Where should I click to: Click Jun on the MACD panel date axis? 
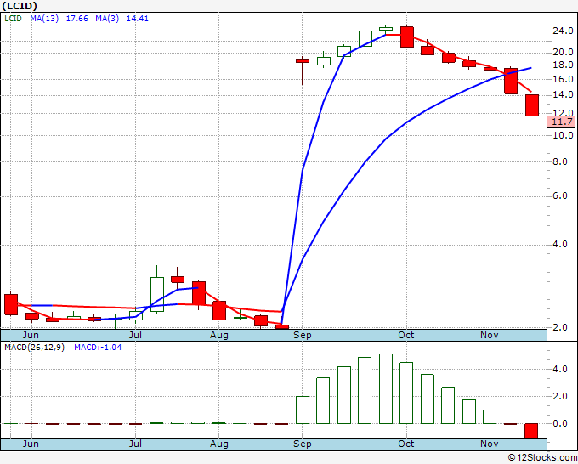pos(31,444)
